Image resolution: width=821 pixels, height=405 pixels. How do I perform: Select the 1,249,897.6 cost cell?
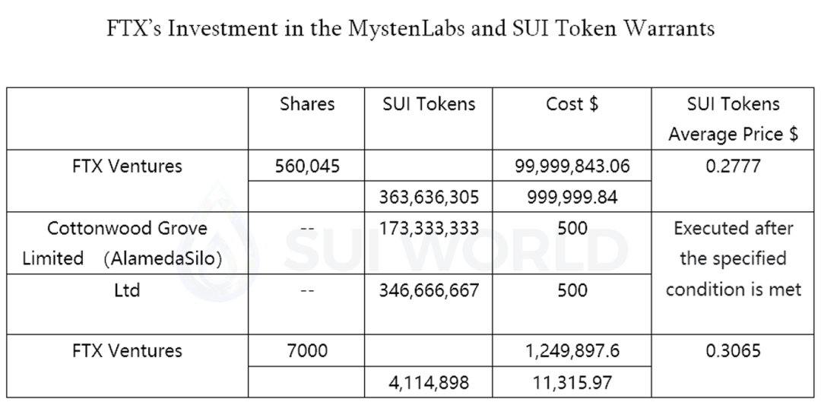click(x=572, y=350)
